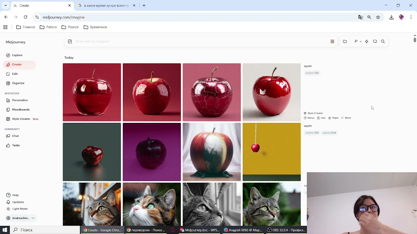Screen dimensions: 417x234
Task: Click the Midjourney logo text
Action: click(x=15, y=42)
